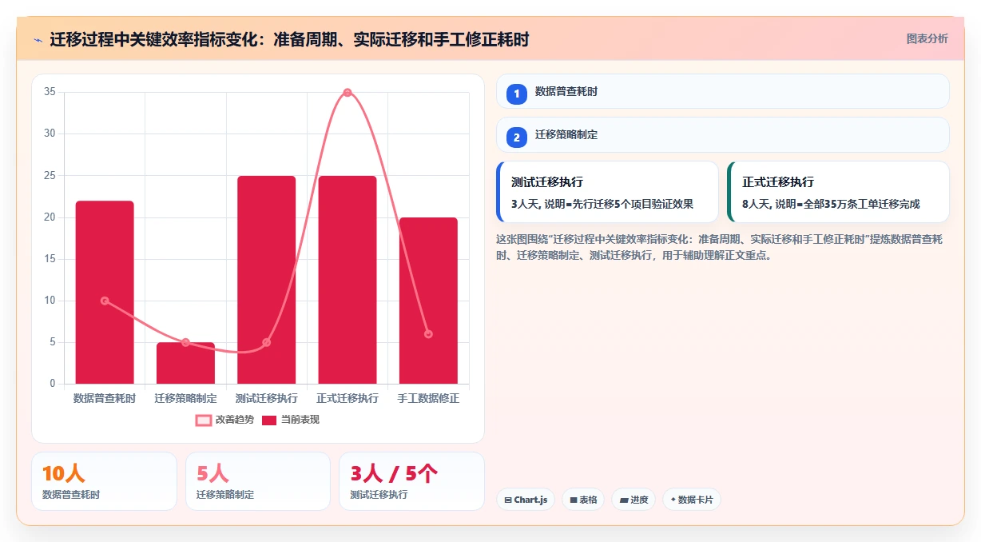Click the 图表分析 label in the header
This screenshot has height=542, width=981.
click(x=927, y=38)
